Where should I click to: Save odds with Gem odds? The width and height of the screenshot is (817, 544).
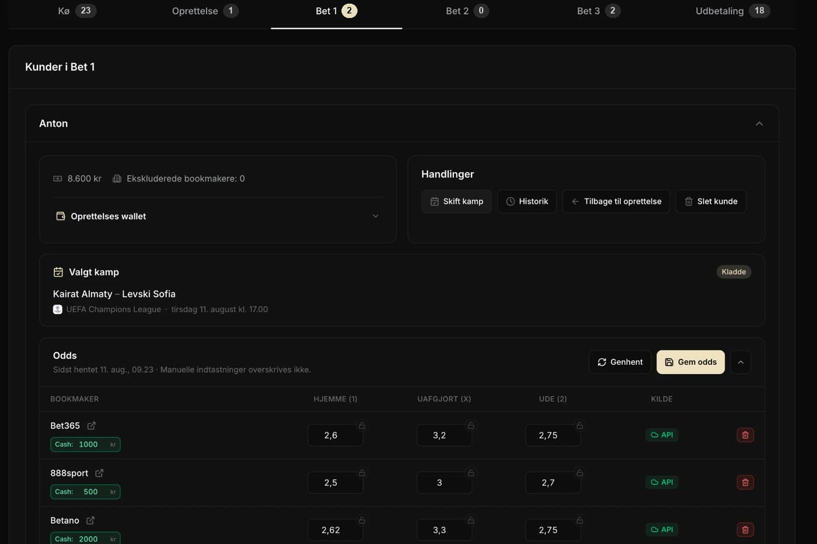click(x=690, y=362)
